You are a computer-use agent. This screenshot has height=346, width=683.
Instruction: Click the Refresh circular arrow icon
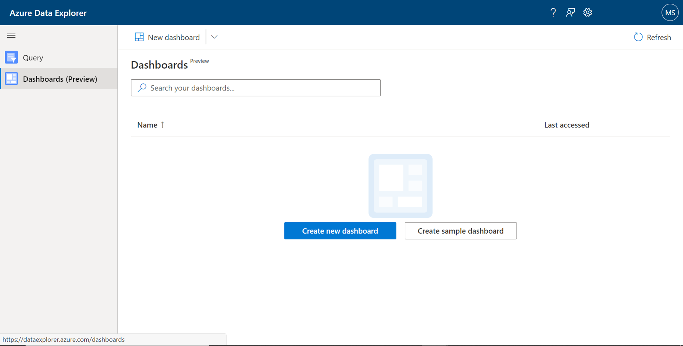click(x=638, y=37)
